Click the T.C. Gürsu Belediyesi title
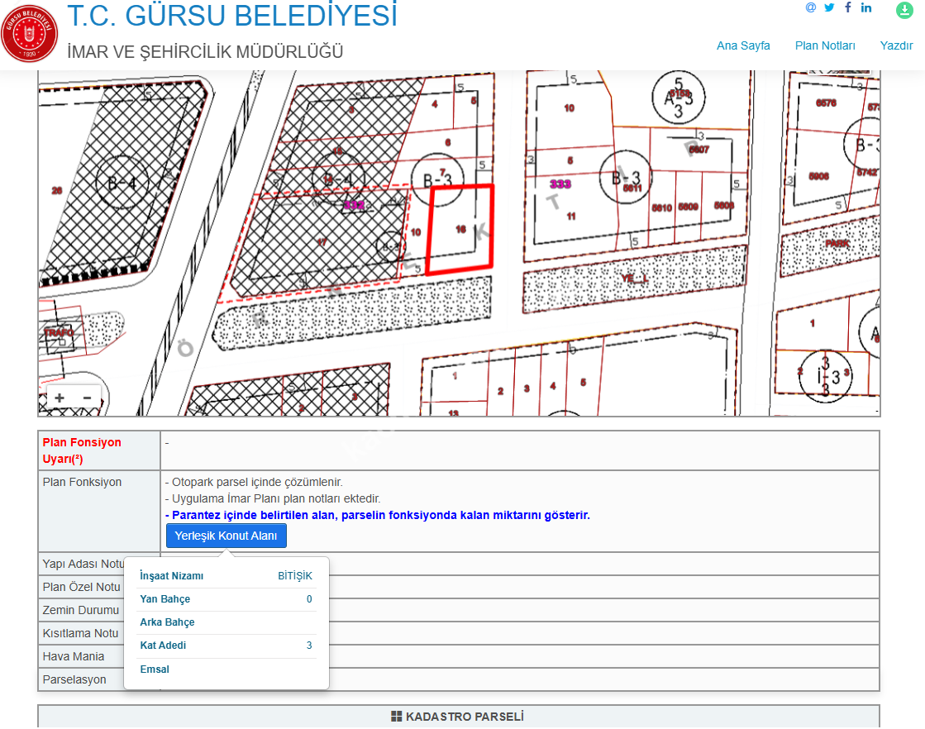The width and height of the screenshot is (925, 729). 231,16
